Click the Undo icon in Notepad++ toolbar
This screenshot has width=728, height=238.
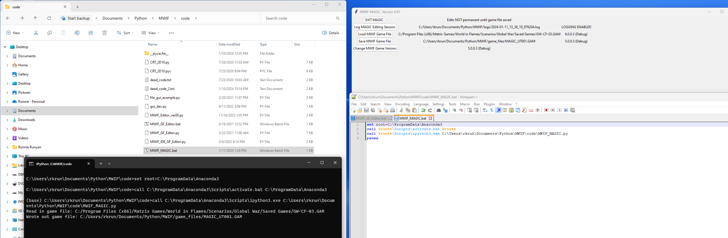pos(423,110)
